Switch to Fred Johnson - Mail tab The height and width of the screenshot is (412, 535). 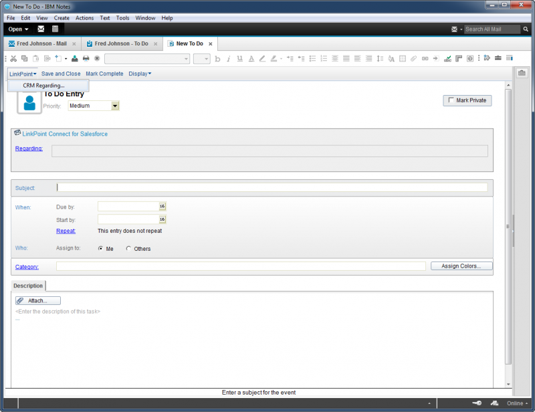click(x=41, y=43)
